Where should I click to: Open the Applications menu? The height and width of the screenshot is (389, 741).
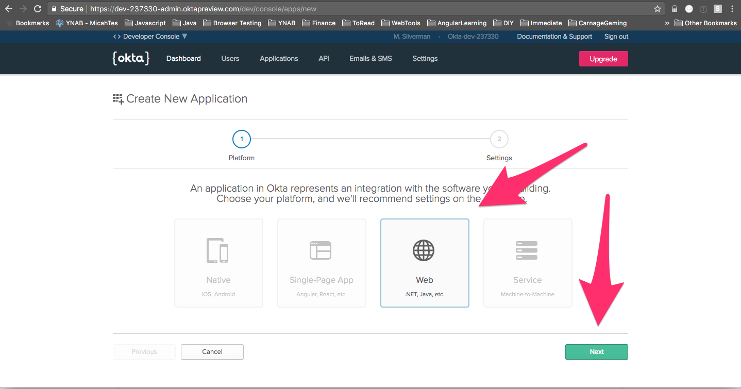tap(279, 58)
